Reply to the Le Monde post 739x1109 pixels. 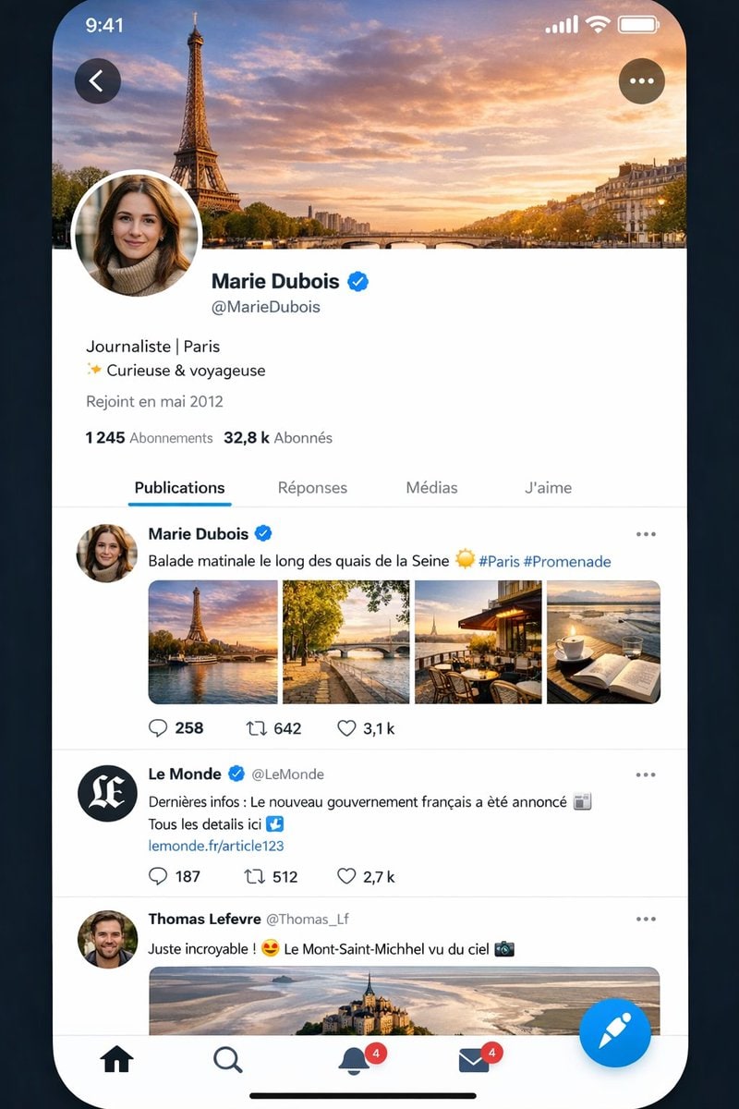point(158,876)
